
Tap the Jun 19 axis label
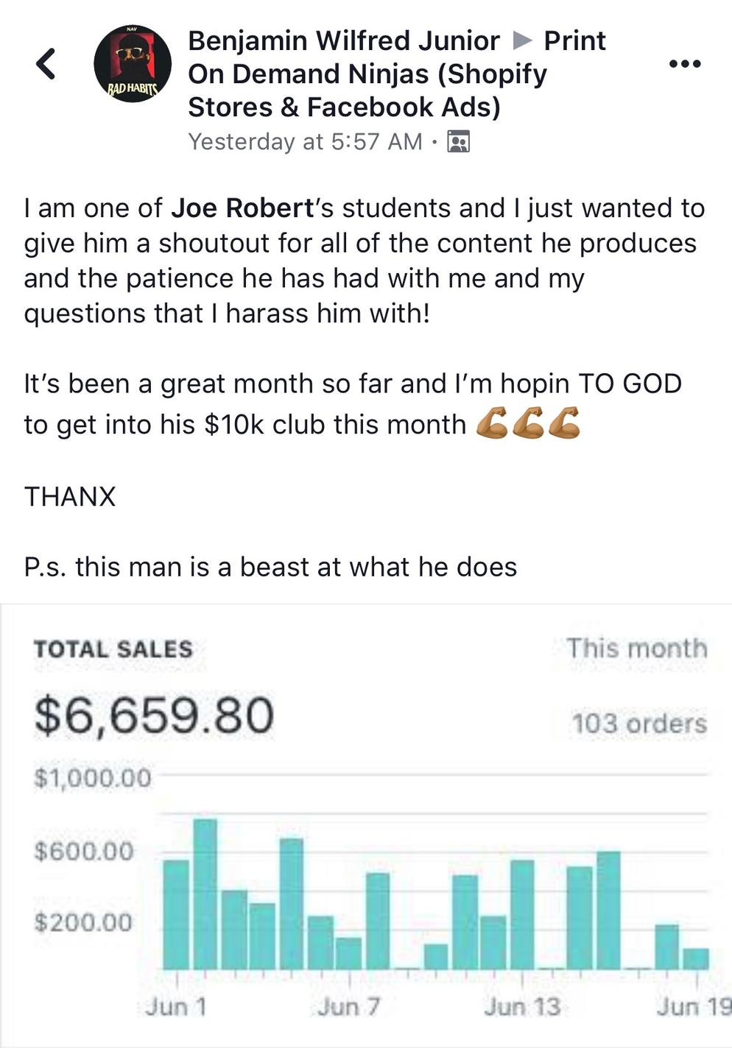pos(694,1006)
